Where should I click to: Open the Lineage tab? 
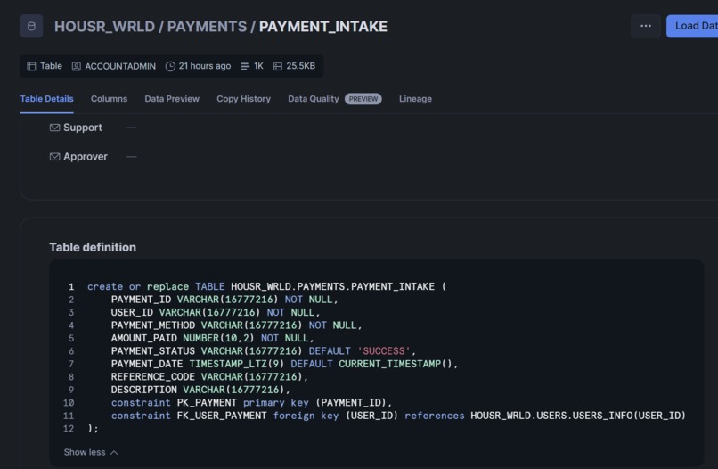(x=415, y=99)
